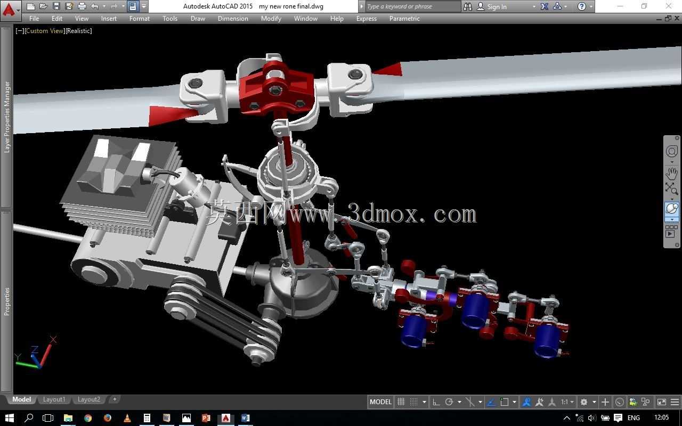Open the Format menu

click(140, 19)
